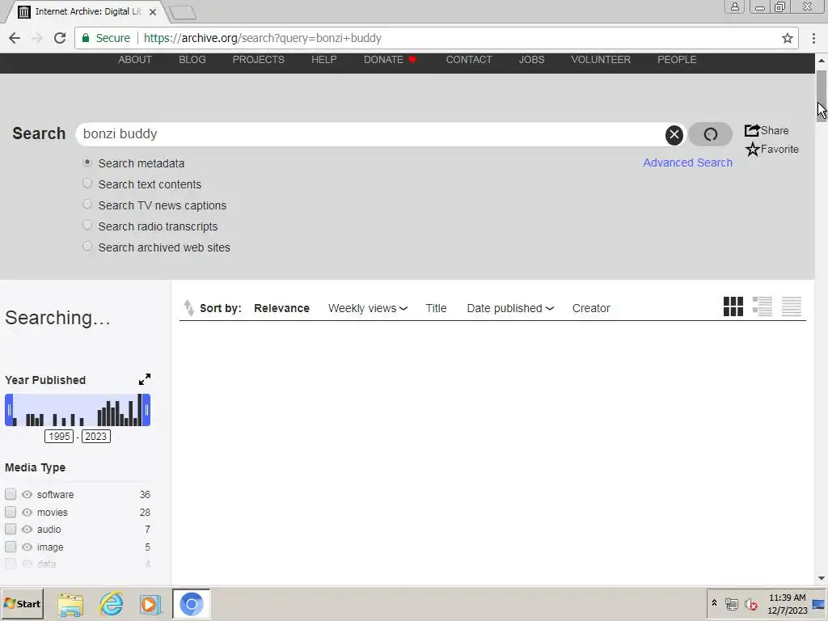Image resolution: width=828 pixels, height=621 pixels.
Task: Check the image media type checkbox
Action: click(11, 547)
